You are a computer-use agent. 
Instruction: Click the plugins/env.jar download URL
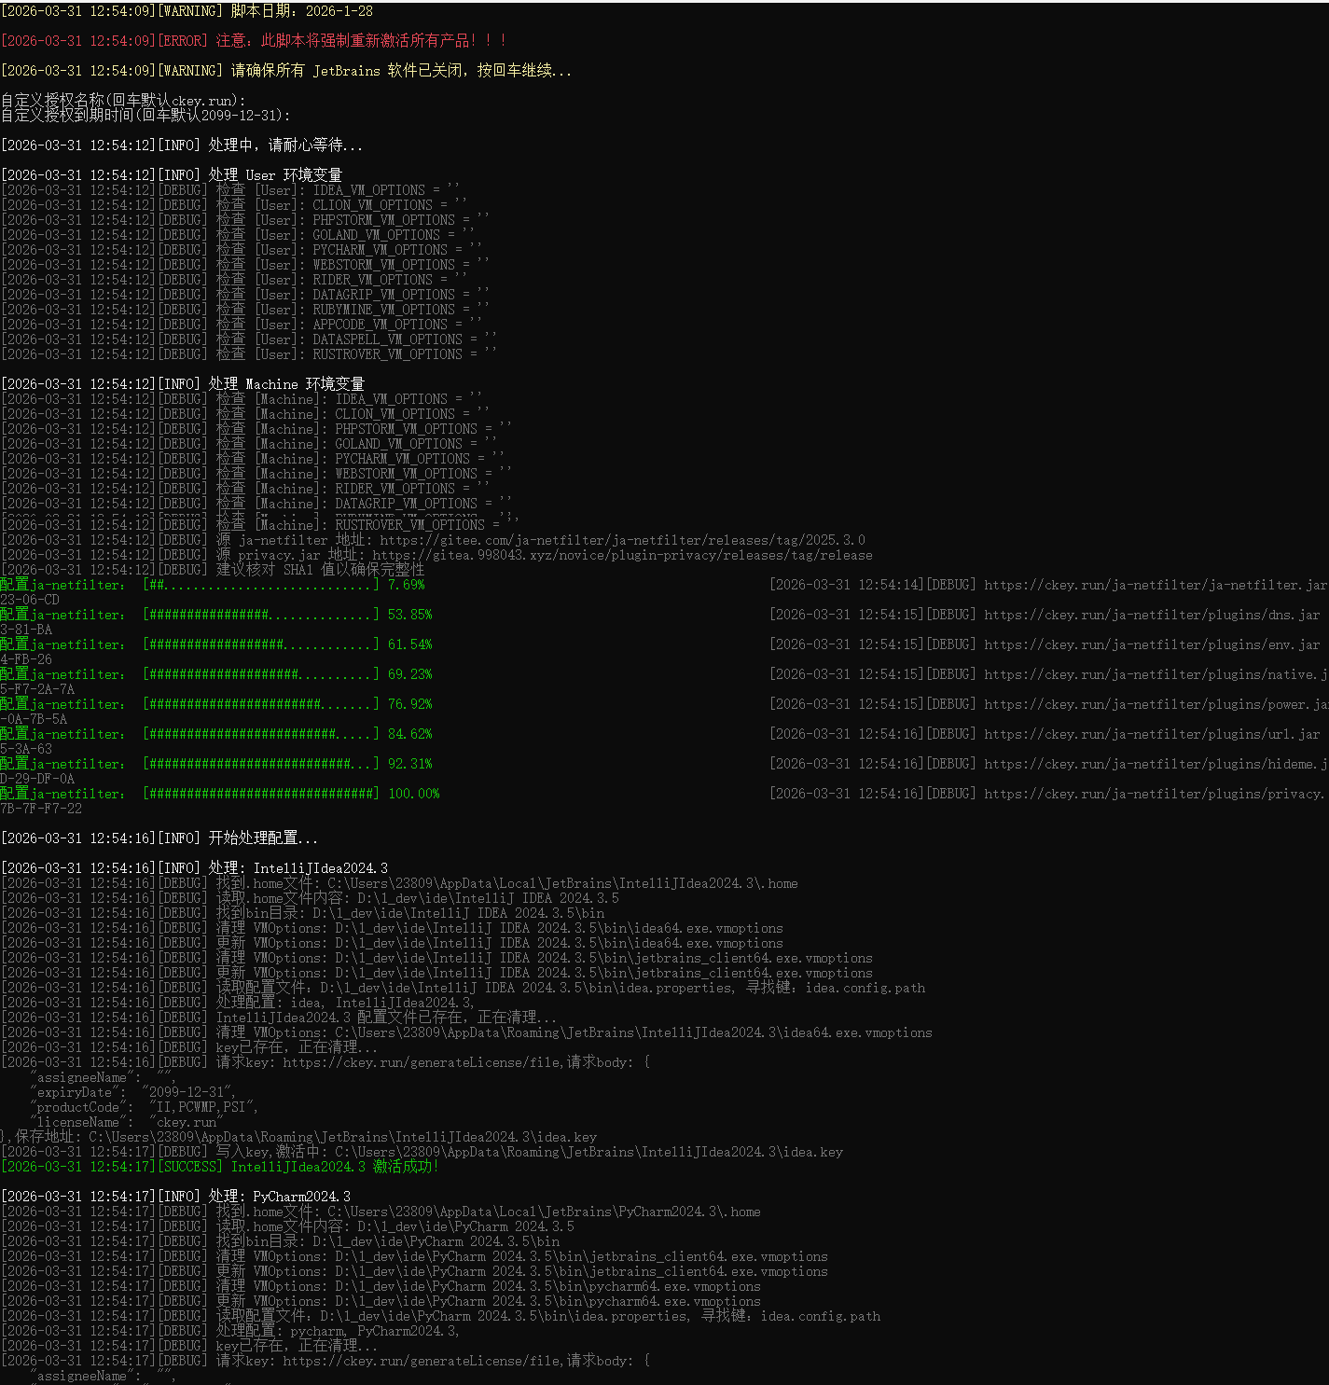pyautogui.click(x=1152, y=644)
